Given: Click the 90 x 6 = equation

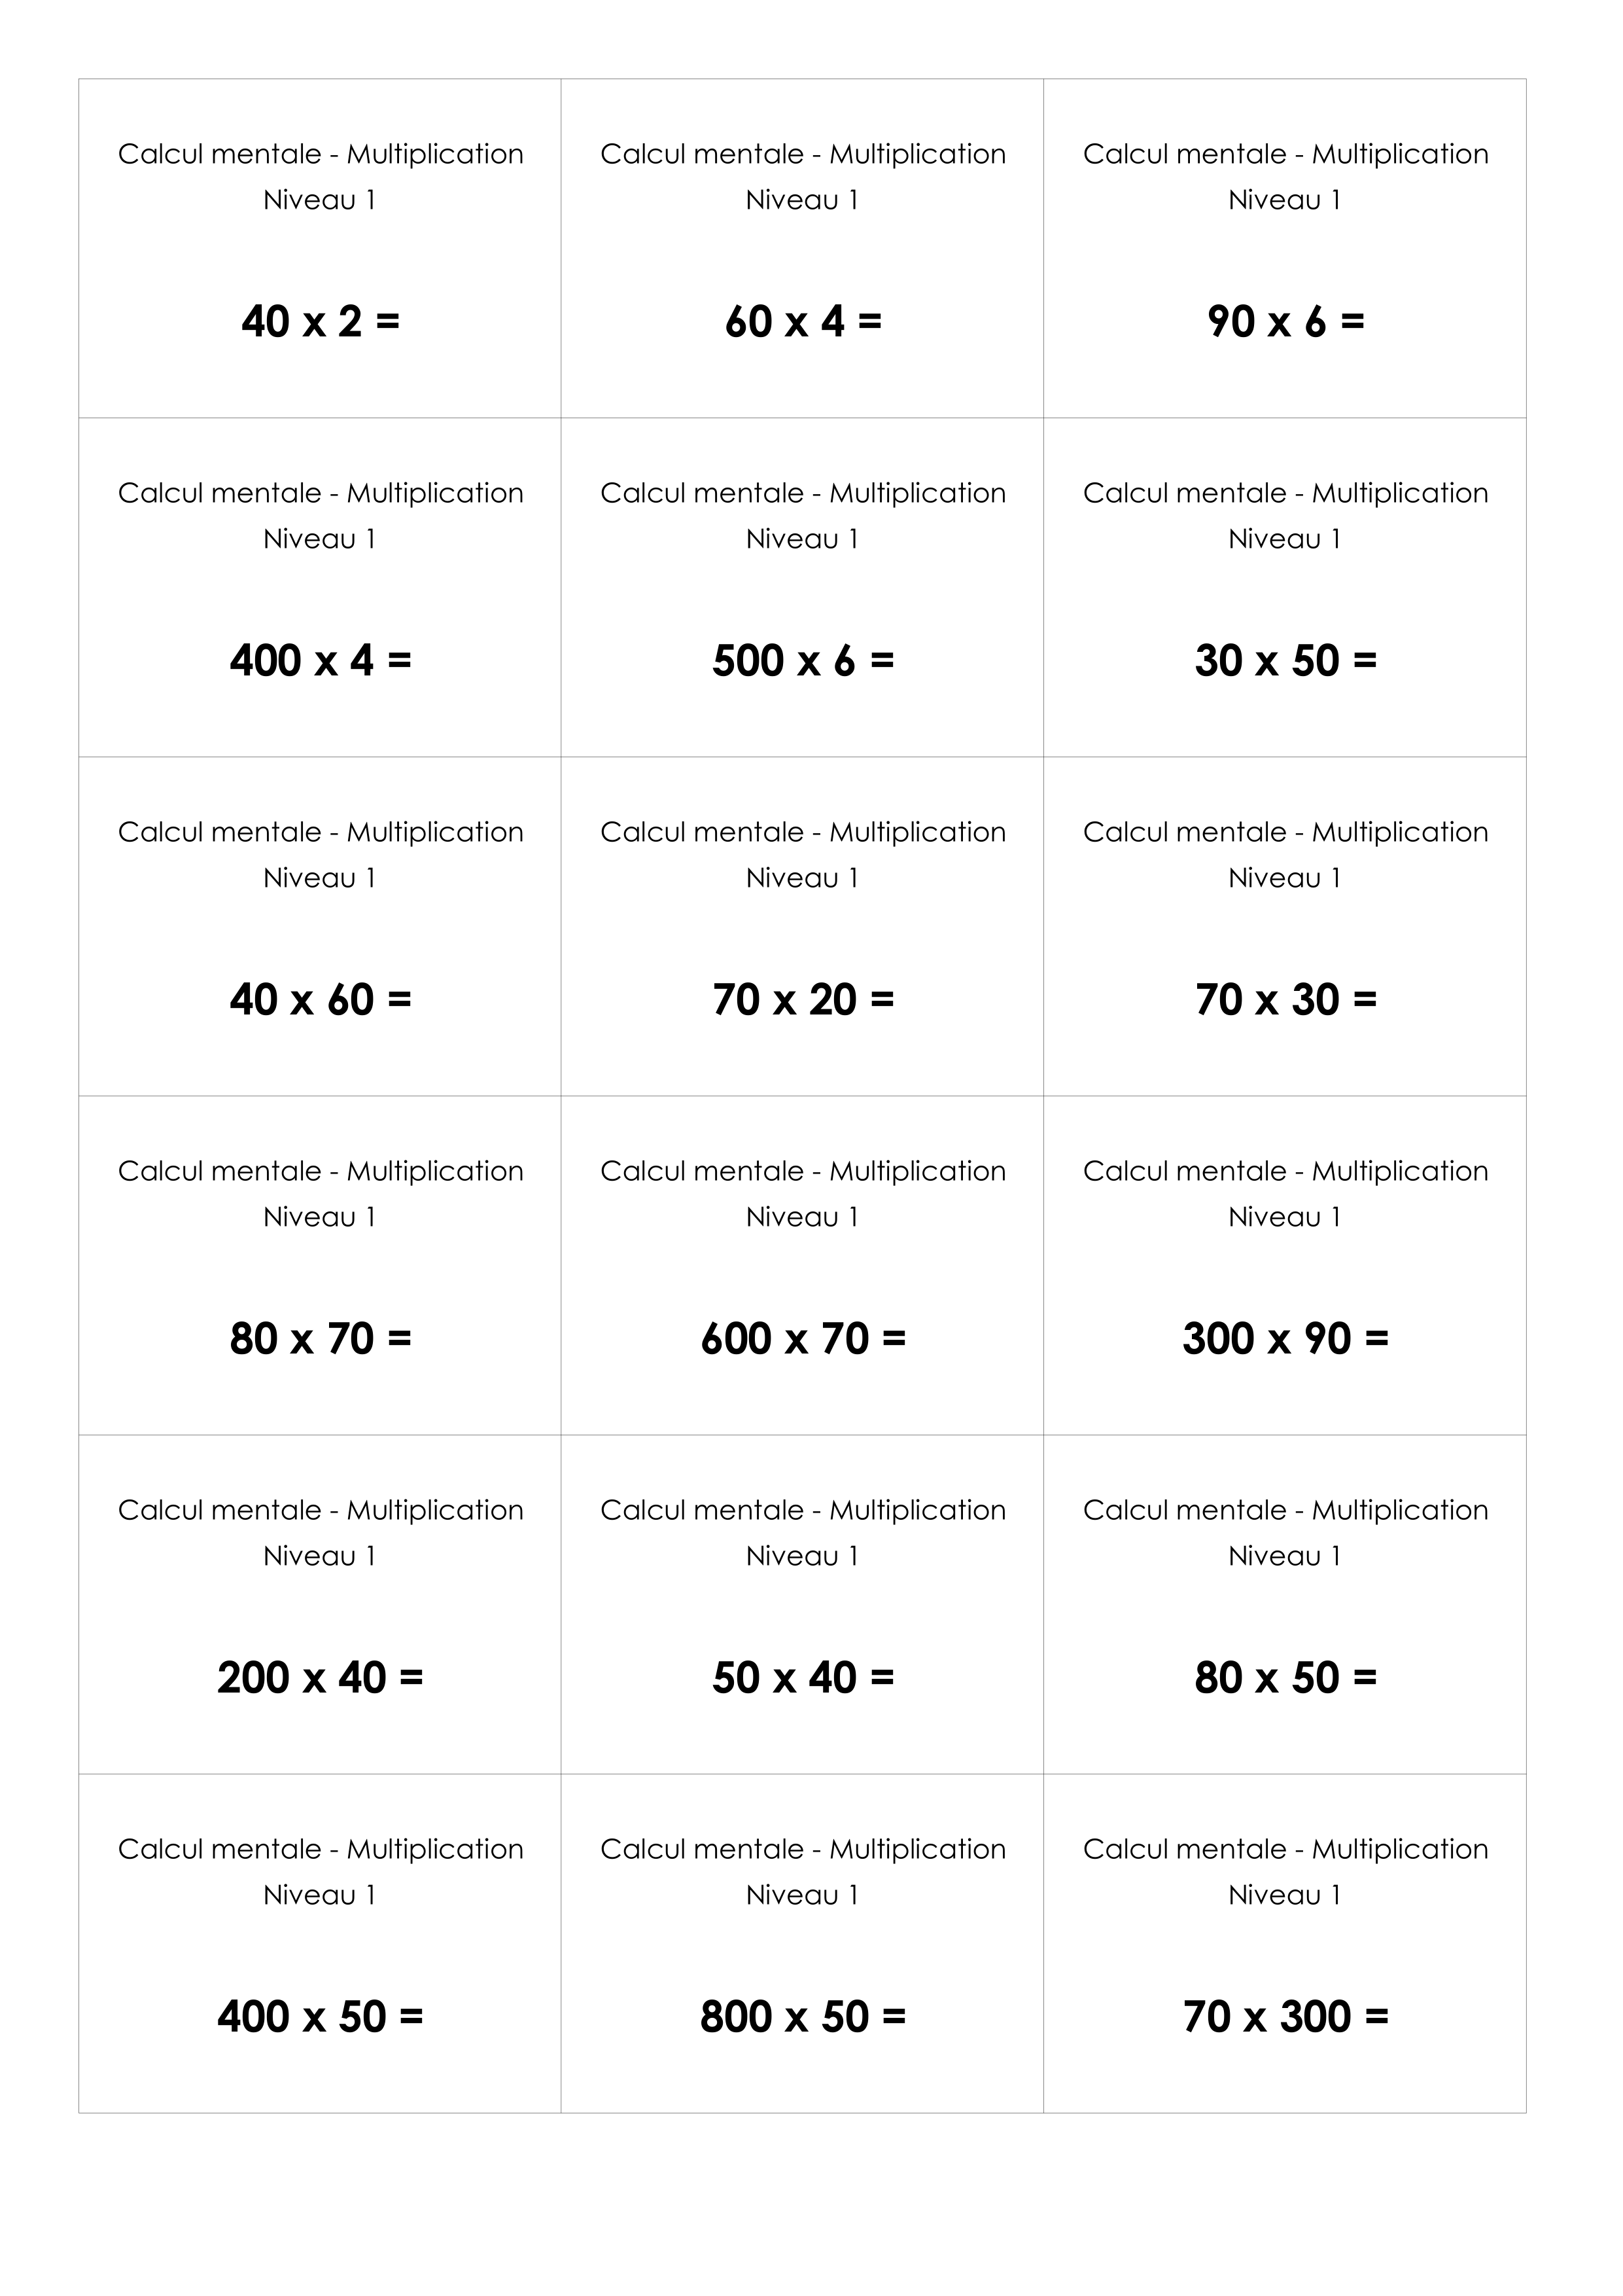Looking at the screenshot, I should (x=1285, y=322).
